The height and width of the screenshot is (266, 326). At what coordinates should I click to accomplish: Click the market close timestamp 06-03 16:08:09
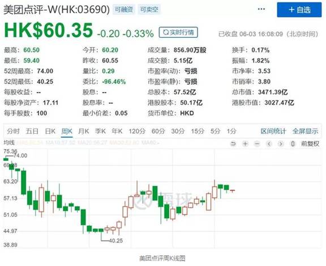(x=261, y=34)
